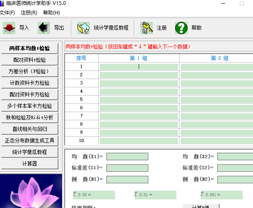
Task: Click row 7 cell of 第 1 组
Action: click(x=139, y=116)
